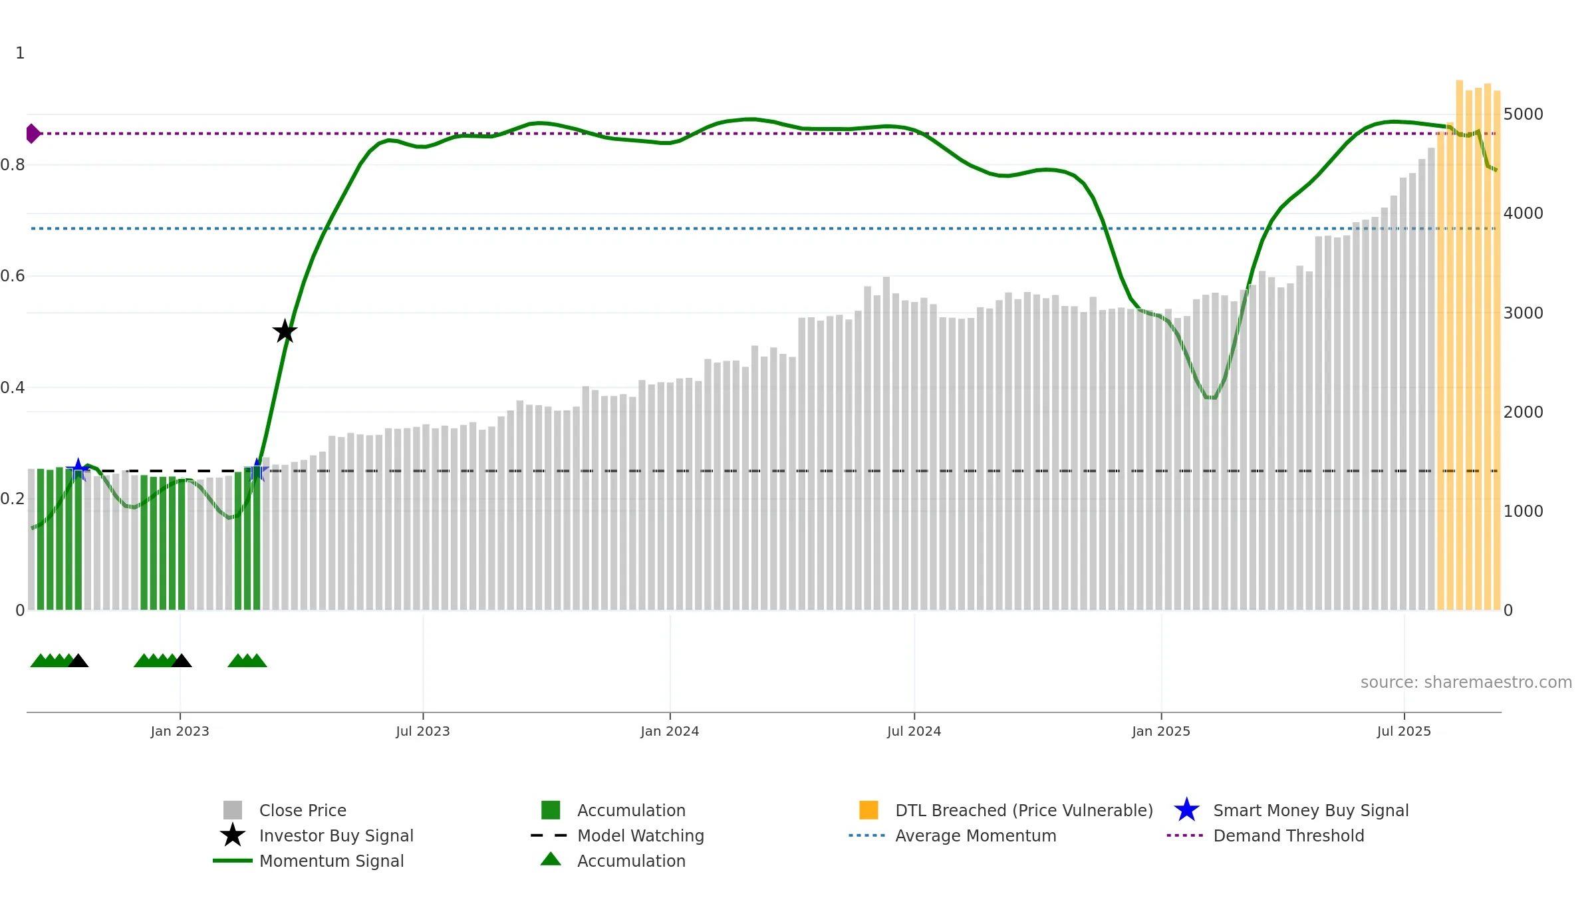The width and height of the screenshot is (1596, 898).
Task: Toggle the Close Price legend label
Action: 303,810
